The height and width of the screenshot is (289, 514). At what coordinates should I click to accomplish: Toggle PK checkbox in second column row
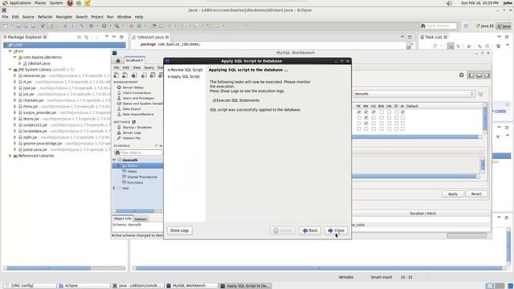[x=359, y=118]
